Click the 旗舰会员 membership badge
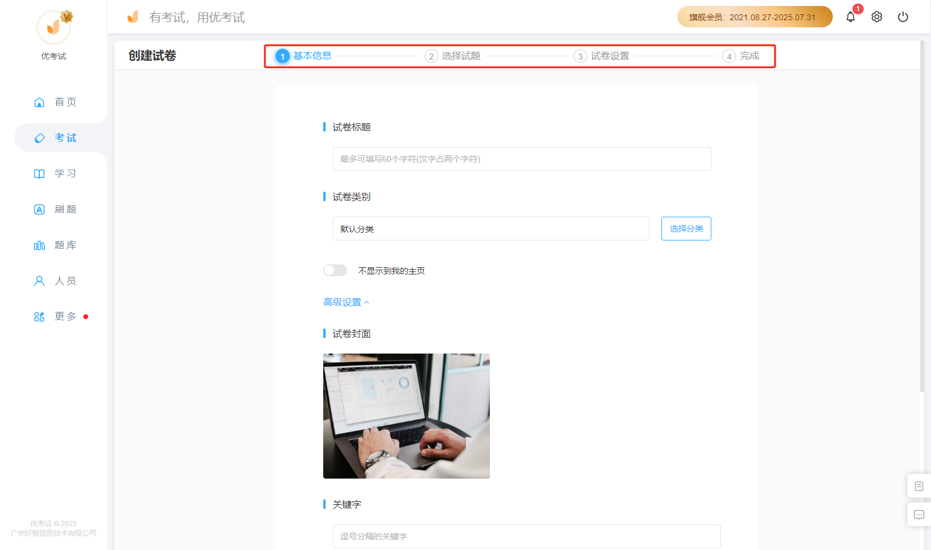931x550 pixels. pos(755,17)
